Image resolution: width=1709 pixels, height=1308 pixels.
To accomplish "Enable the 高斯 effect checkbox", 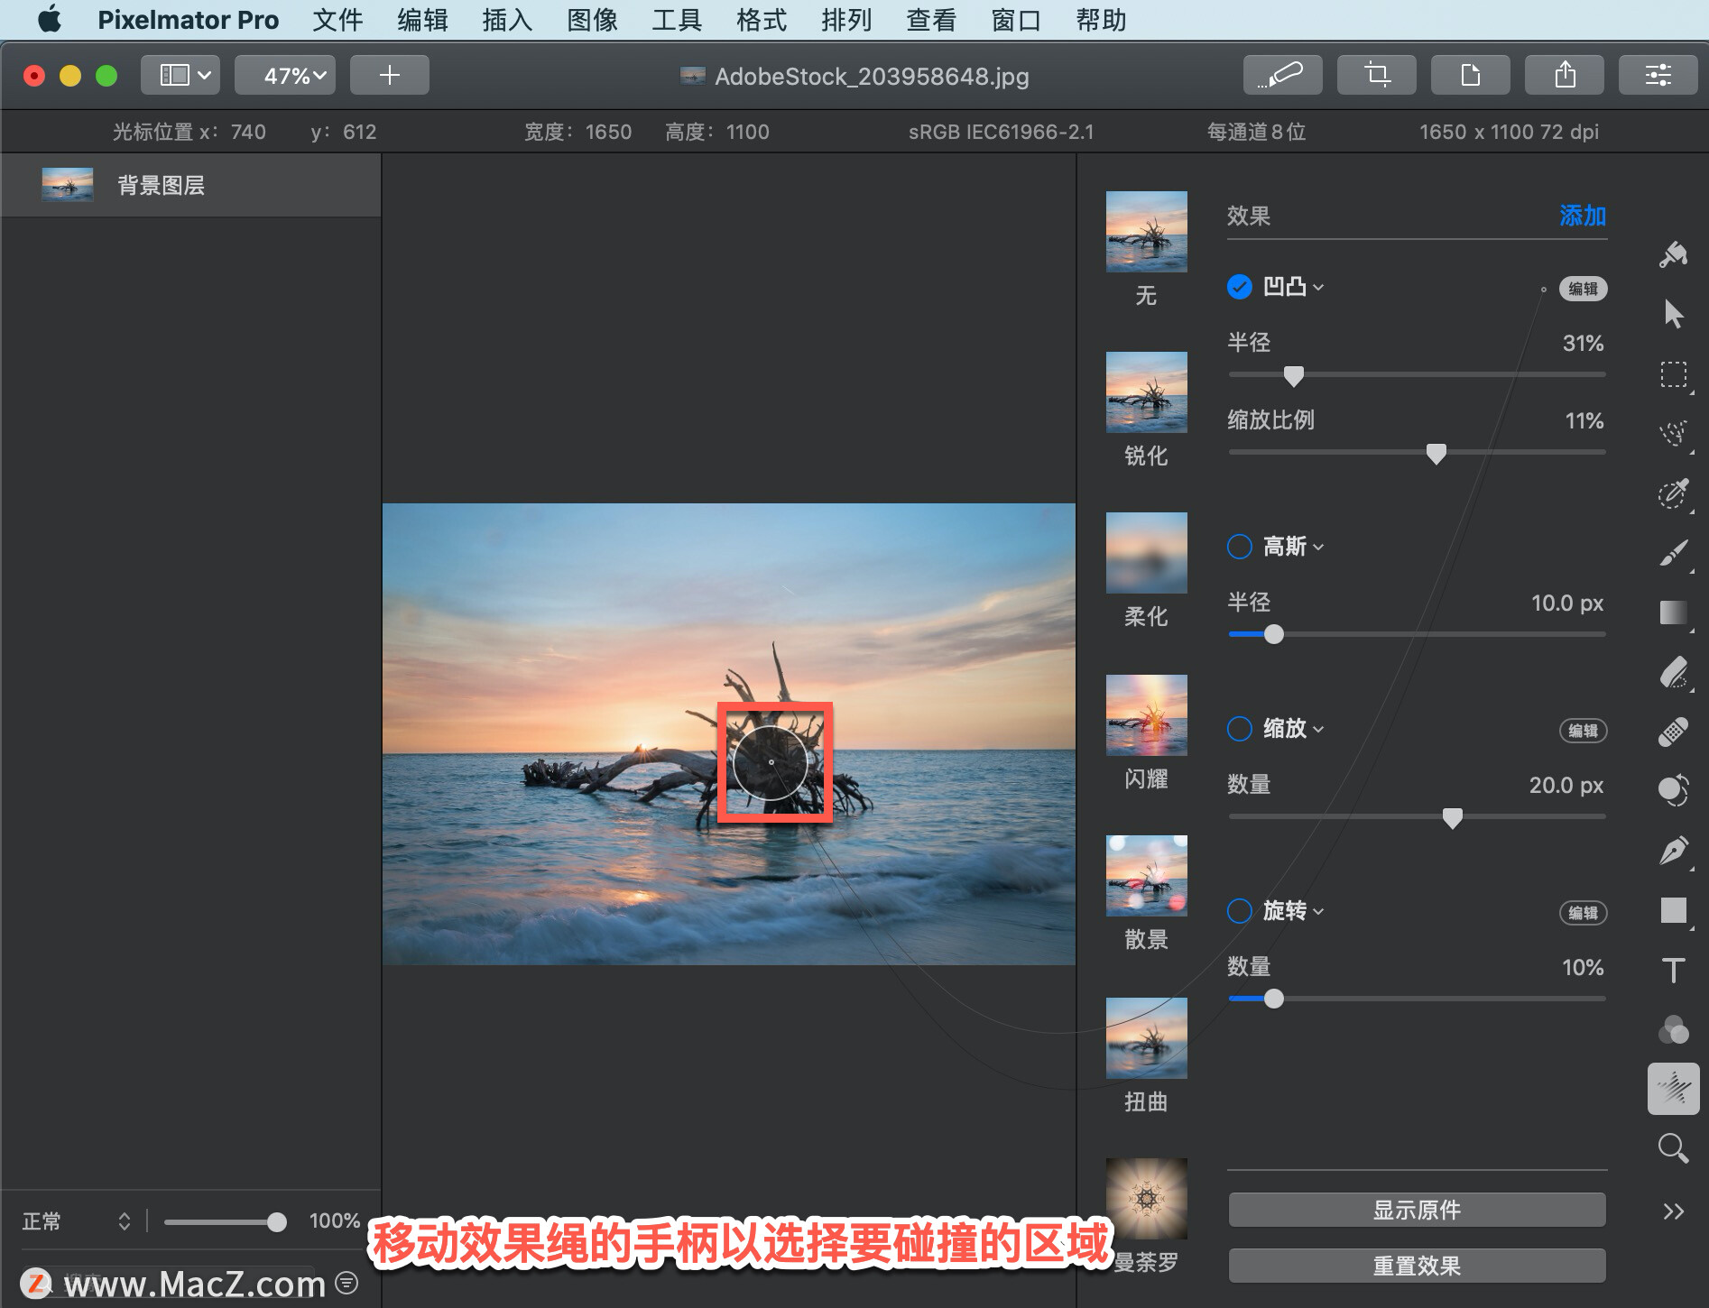I will point(1240,547).
